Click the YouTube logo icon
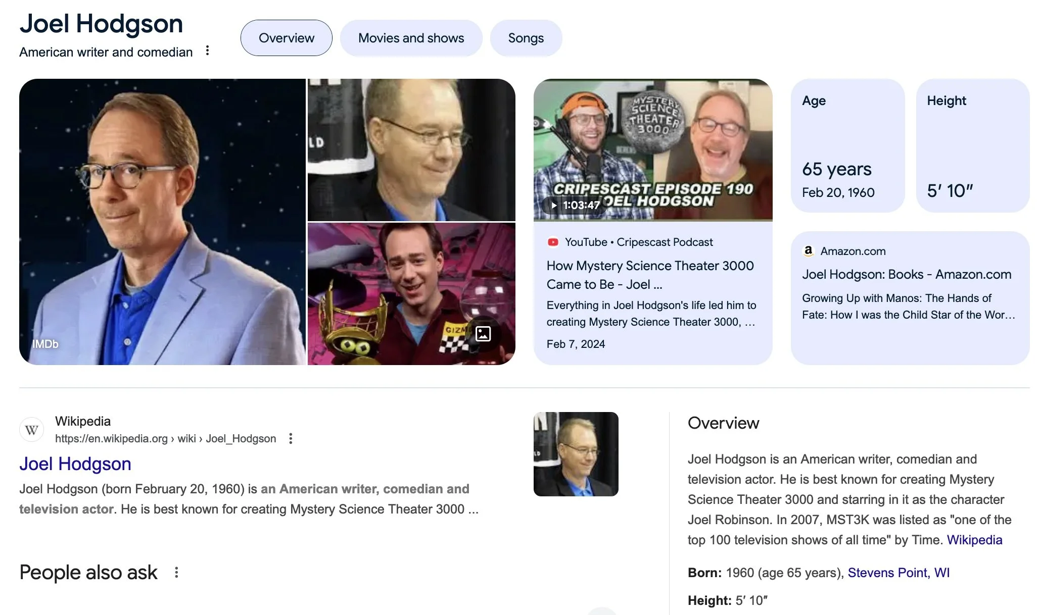1040x615 pixels. click(x=553, y=242)
